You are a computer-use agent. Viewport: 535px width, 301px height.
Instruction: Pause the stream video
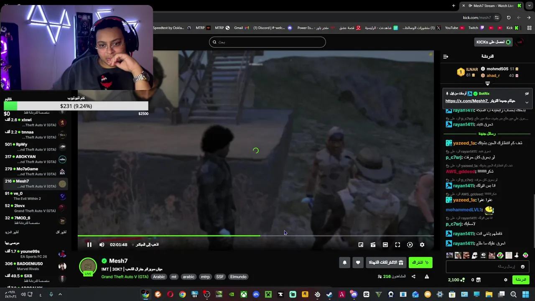click(x=89, y=245)
